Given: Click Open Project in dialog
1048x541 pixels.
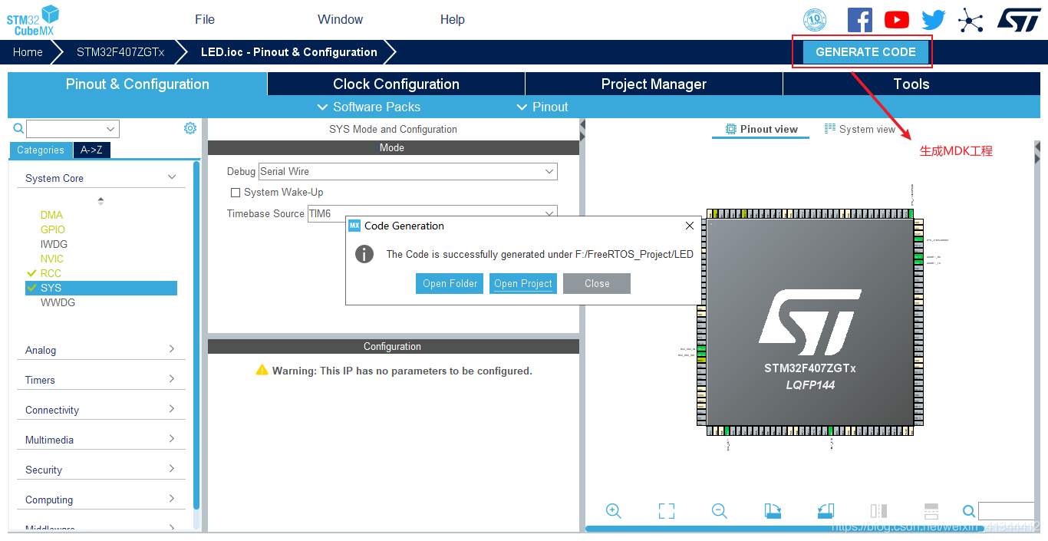Looking at the screenshot, I should tap(523, 284).
